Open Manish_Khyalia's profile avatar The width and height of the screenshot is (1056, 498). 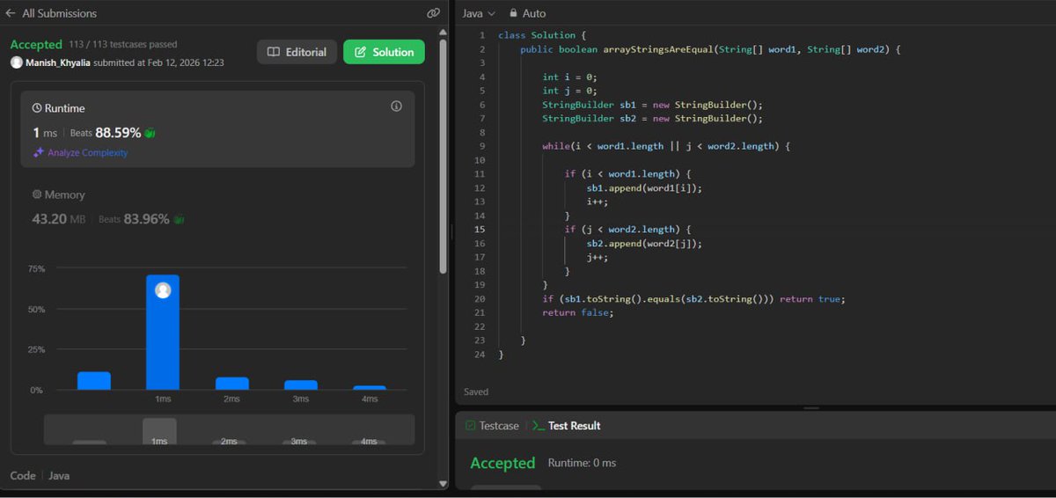[16, 62]
